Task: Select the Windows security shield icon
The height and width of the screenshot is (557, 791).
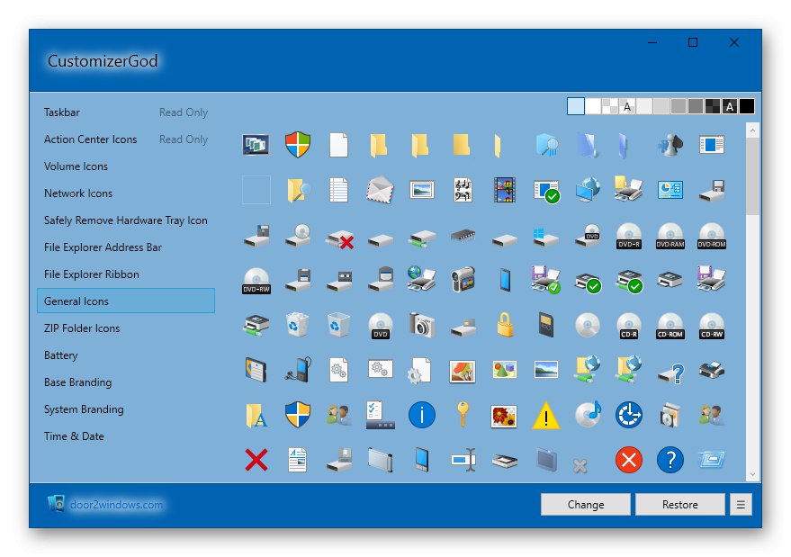Action: [297, 144]
